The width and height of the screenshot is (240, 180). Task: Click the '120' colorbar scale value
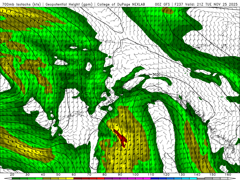coord(166,175)
